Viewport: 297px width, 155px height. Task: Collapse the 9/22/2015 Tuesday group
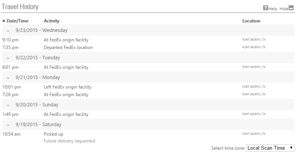pyautogui.click(x=8, y=58)
